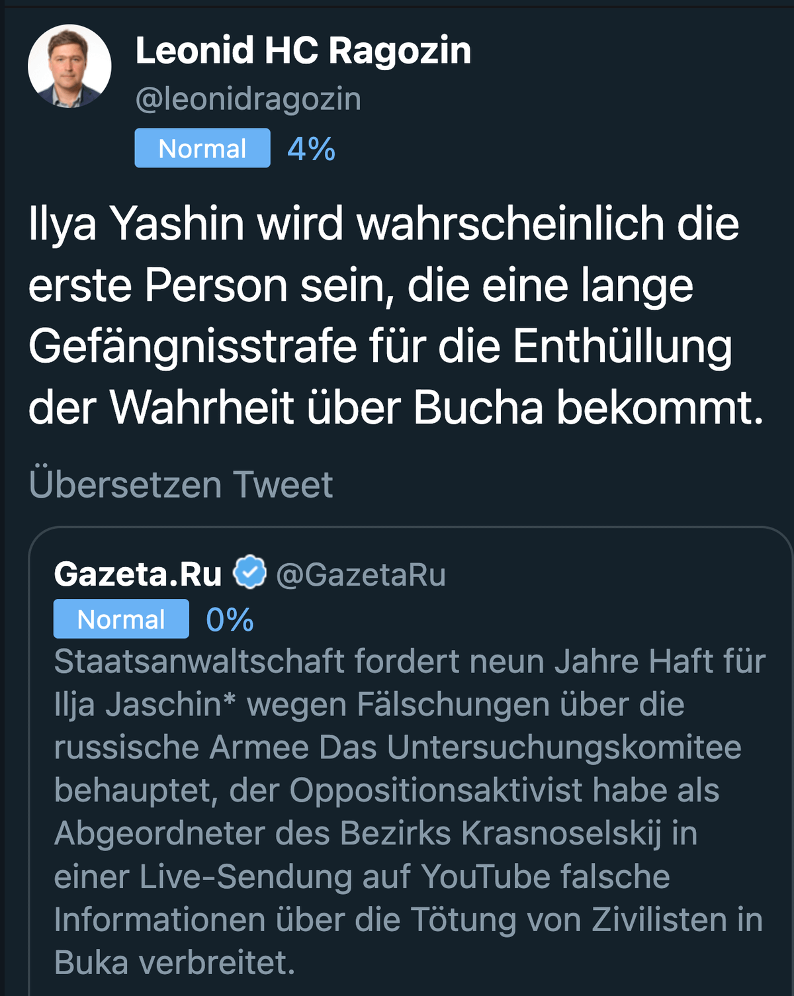
Task: Open the Gazeta.Ru account name
Action: click(138, 574)
